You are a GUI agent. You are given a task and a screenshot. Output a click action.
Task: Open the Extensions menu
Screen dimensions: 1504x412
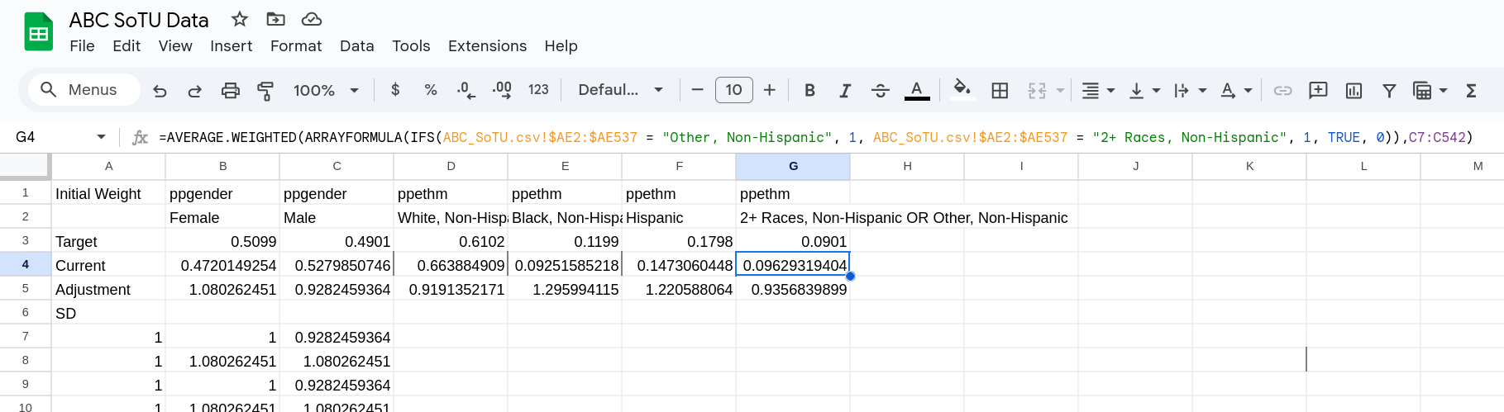487,46
